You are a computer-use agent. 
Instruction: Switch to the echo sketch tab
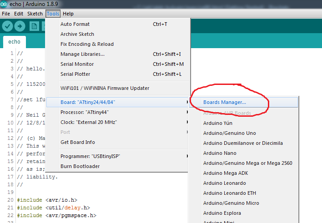[15, 42]
